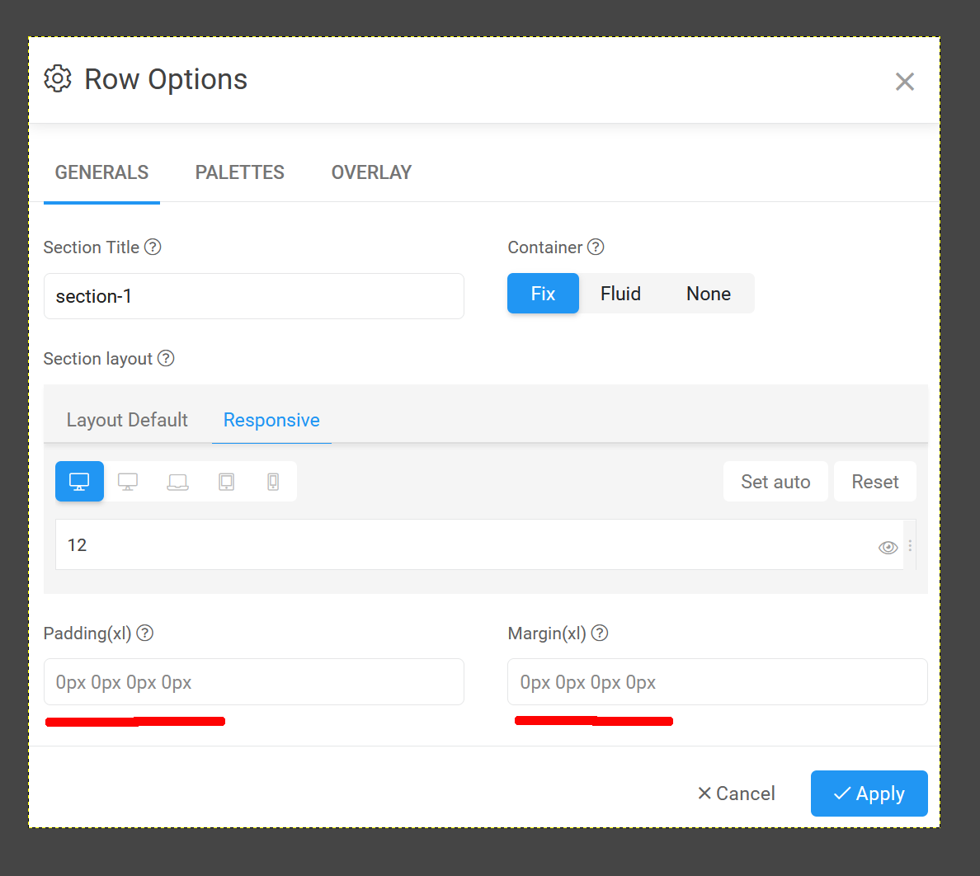The image size is (980, 876).
Task: Click the Set auto button
Action: pos(775,482)
